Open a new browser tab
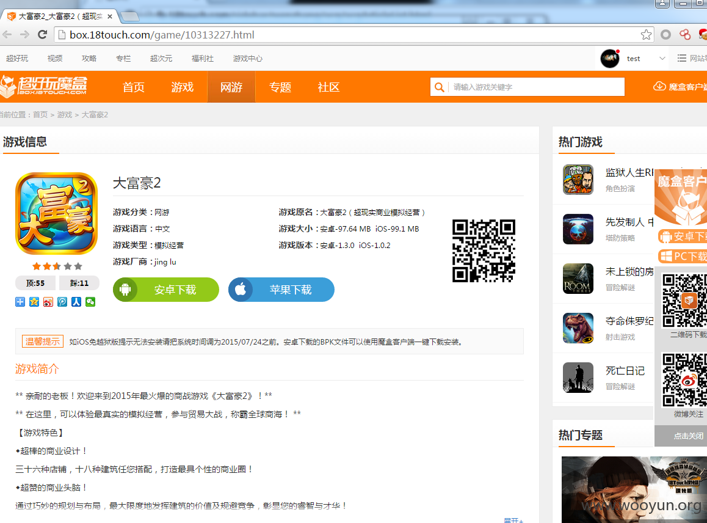 [130, 16]
